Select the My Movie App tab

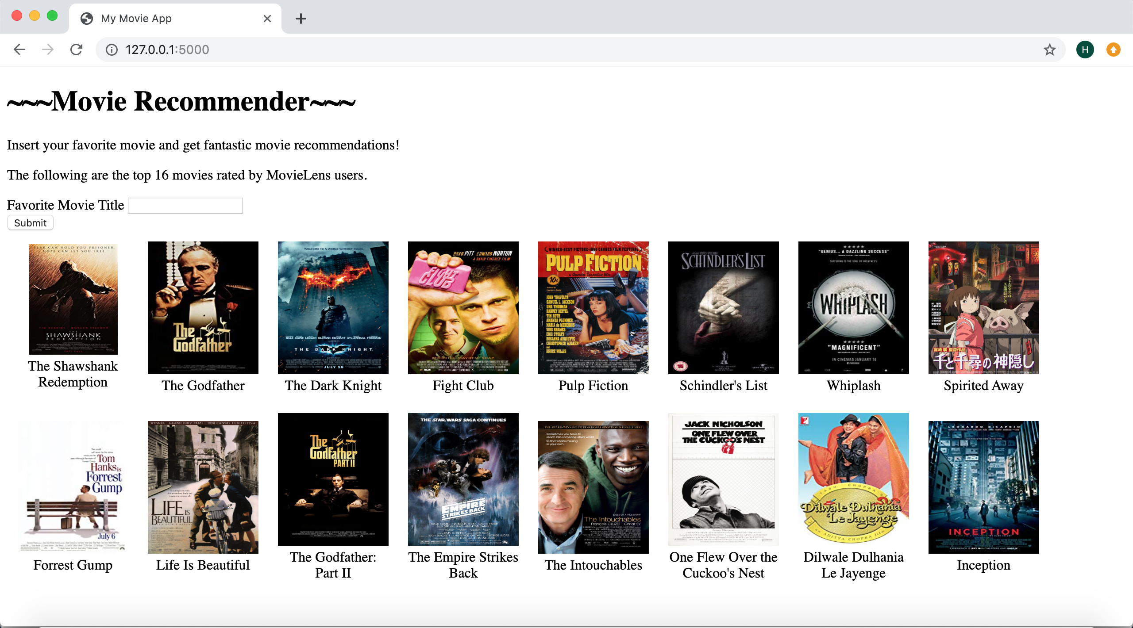pyautogui.click(x=168, y=19)
